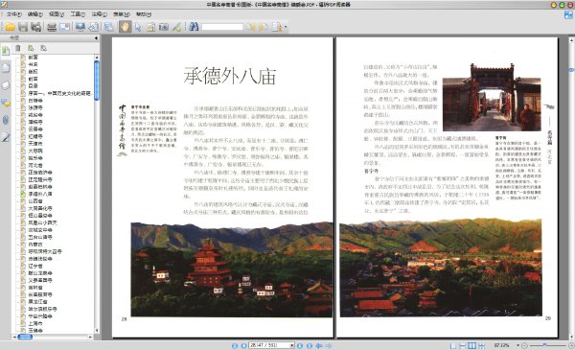
Task: Select the 河北省 bookmark
Action: (x=35, y=165)
